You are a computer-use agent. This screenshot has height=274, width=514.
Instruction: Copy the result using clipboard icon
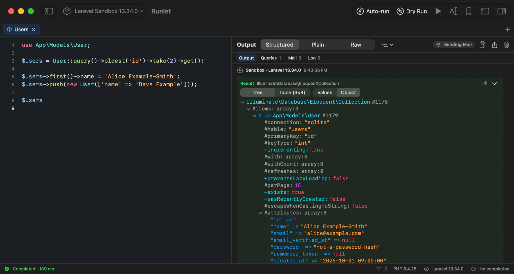(x=485, y=83)
